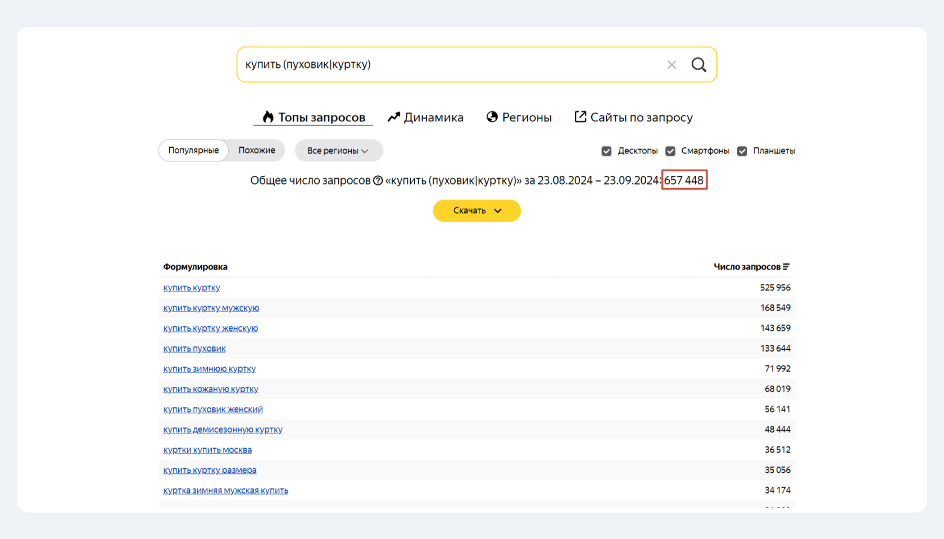The height and width of the screenshot is (539, 944).
Task: Click the search magnifier icon
Action: [698, 65]
